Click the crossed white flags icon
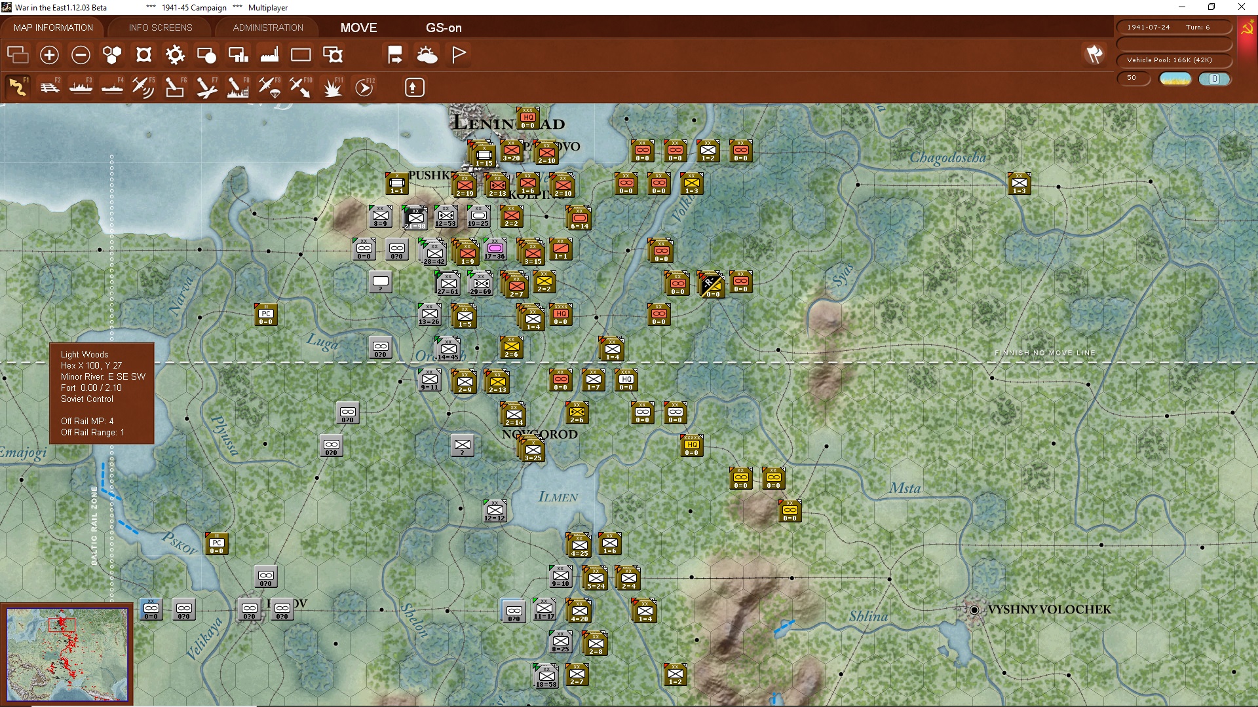The height and width of the screenshot is (707, 1258). pos(1094,54)
